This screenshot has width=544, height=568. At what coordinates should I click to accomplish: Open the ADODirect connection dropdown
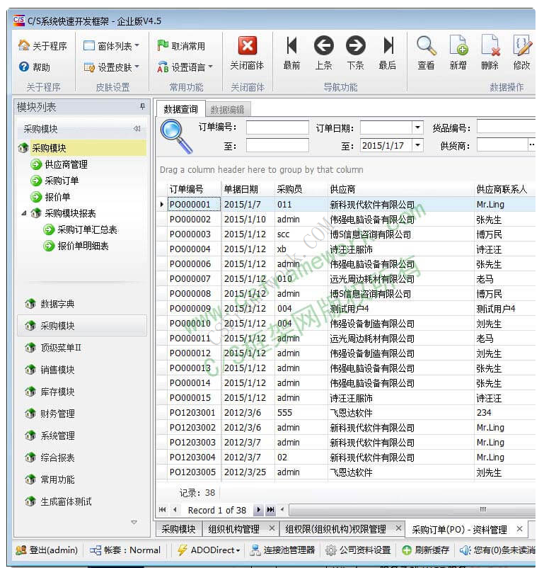[209, 550]
